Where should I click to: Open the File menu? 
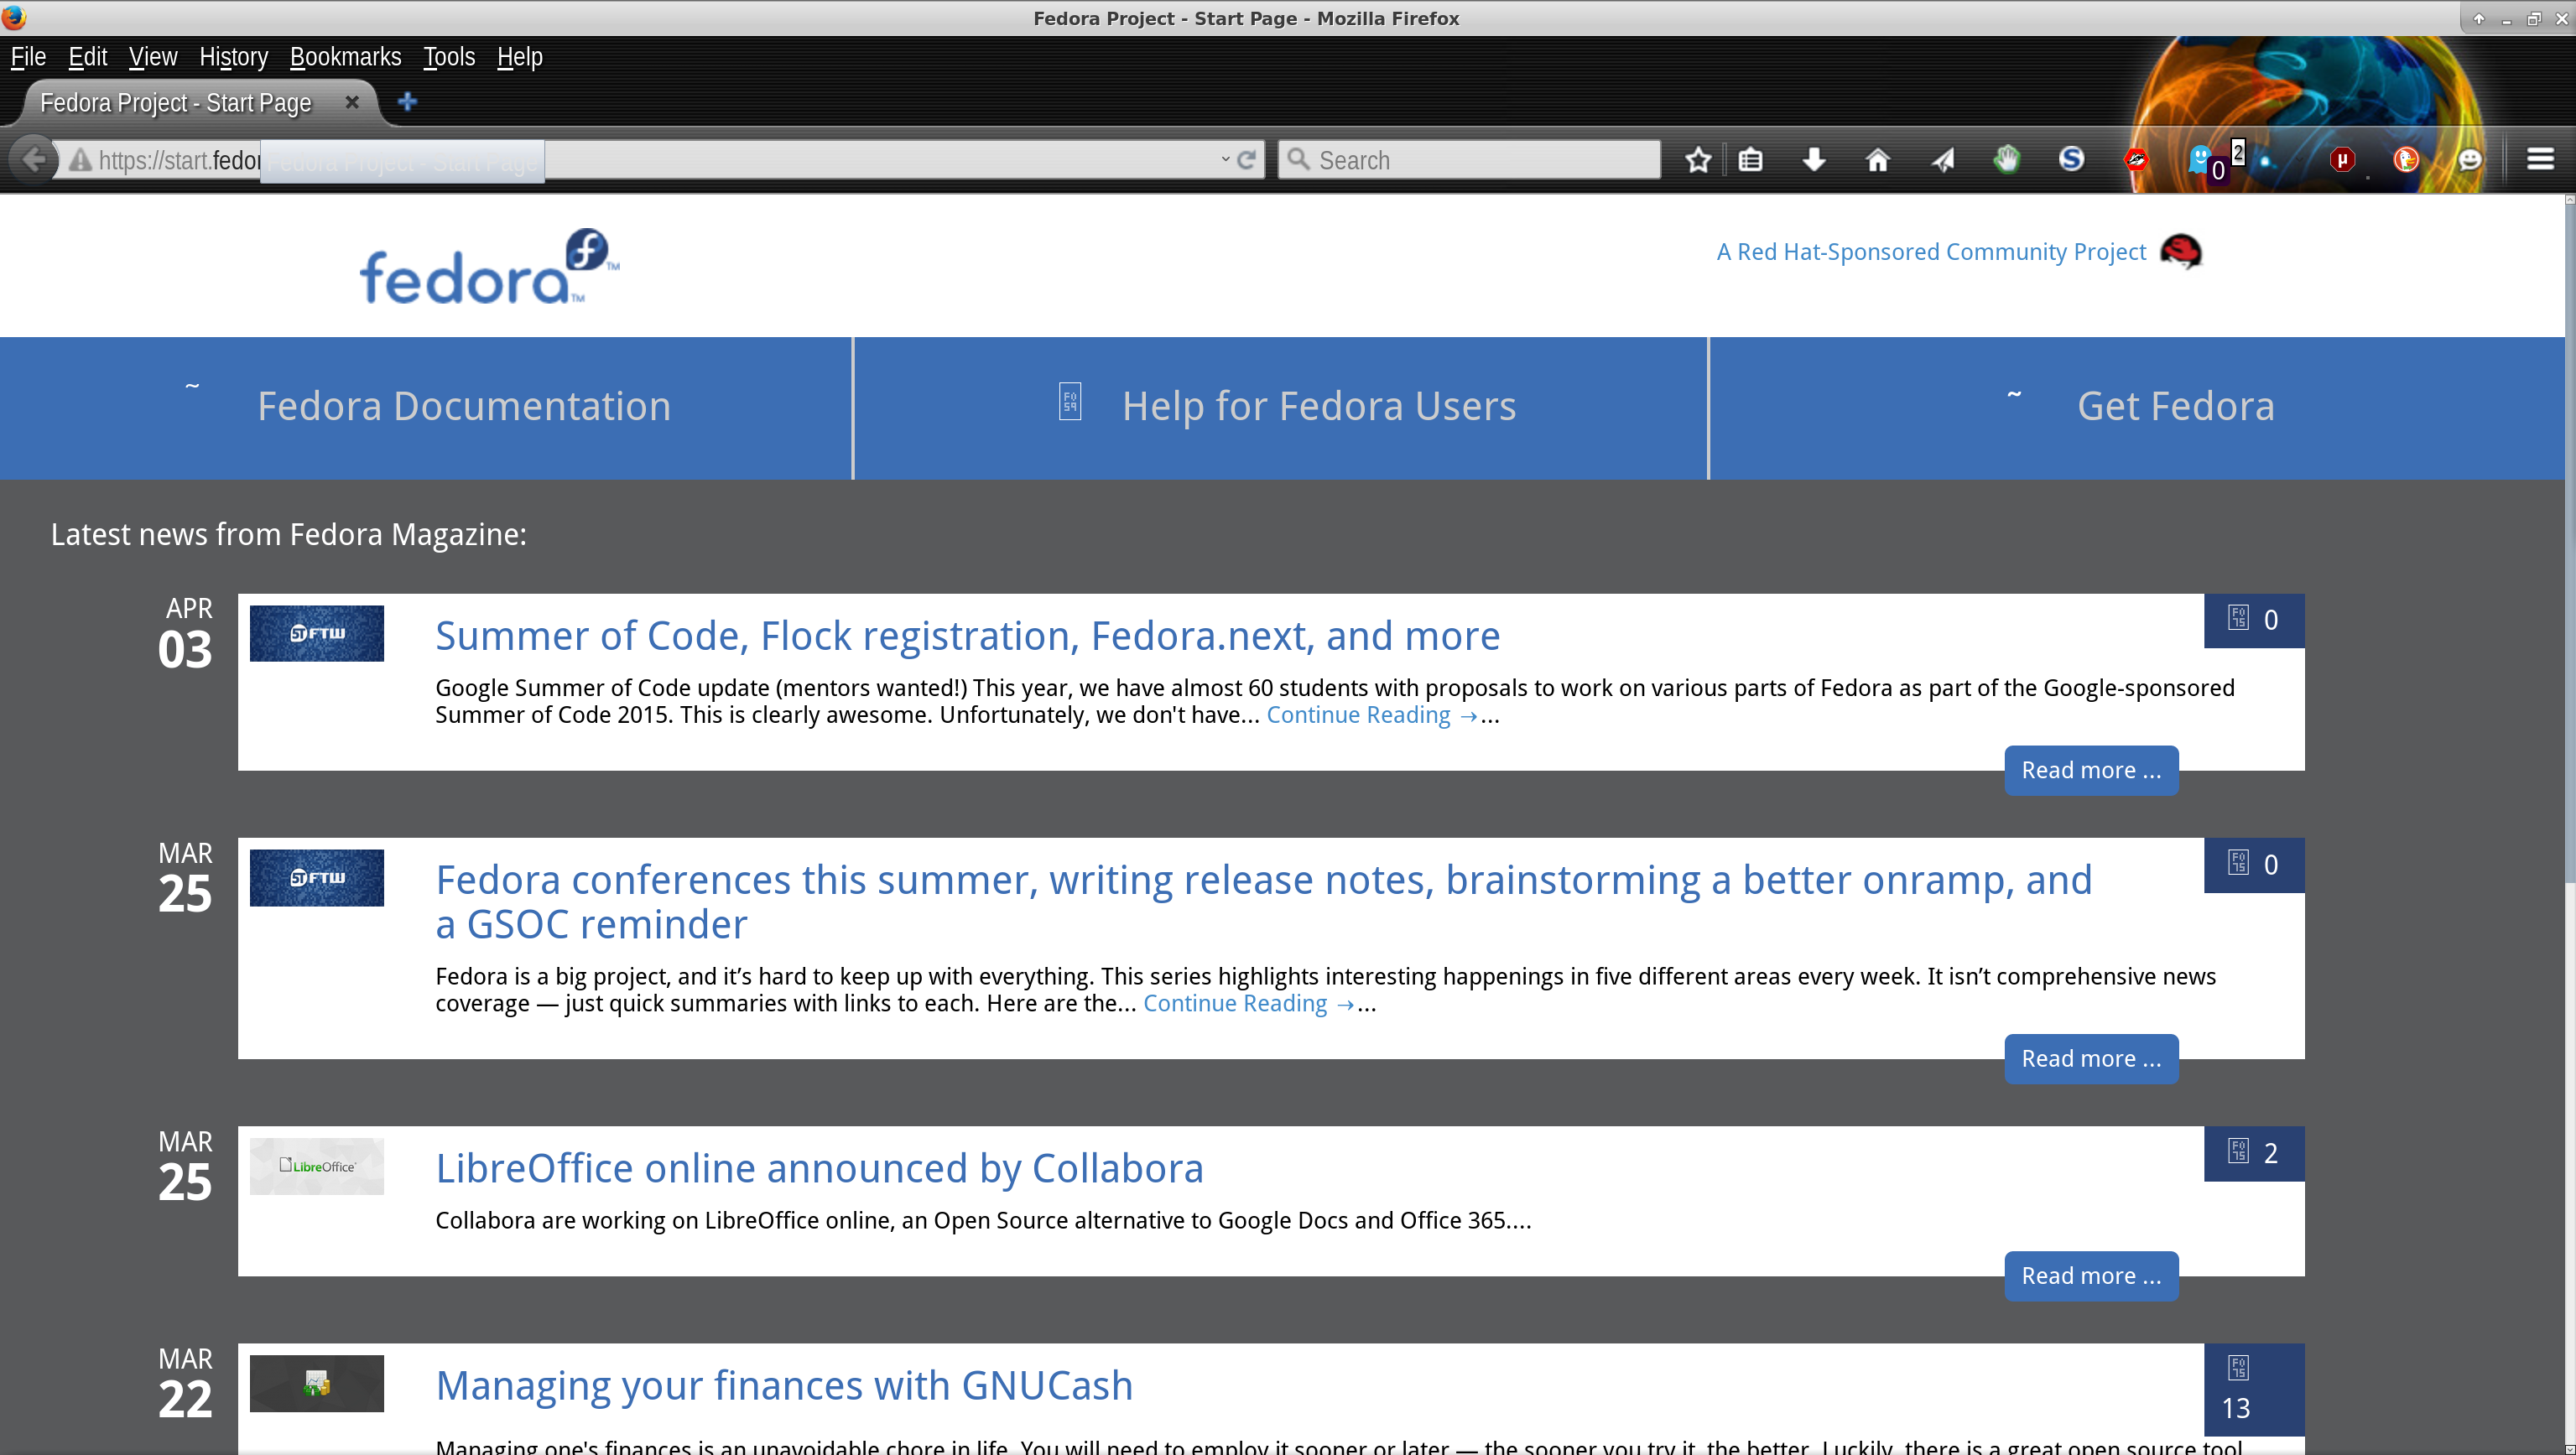coord(28,57)
